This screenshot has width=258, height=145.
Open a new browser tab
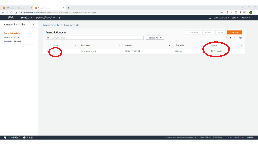click(68, 8)
